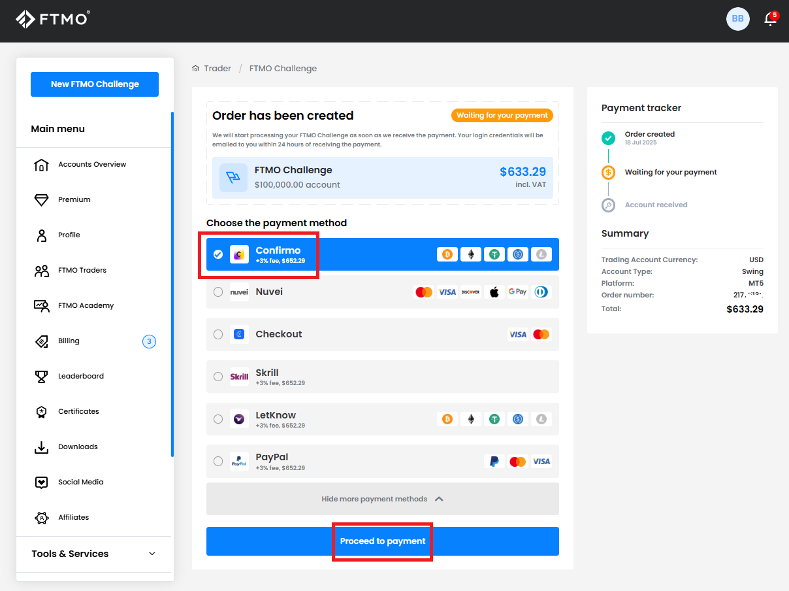Click the Tether icon in Confirmo row
This screenshot has height=591, width=789.
pos(494,254)
